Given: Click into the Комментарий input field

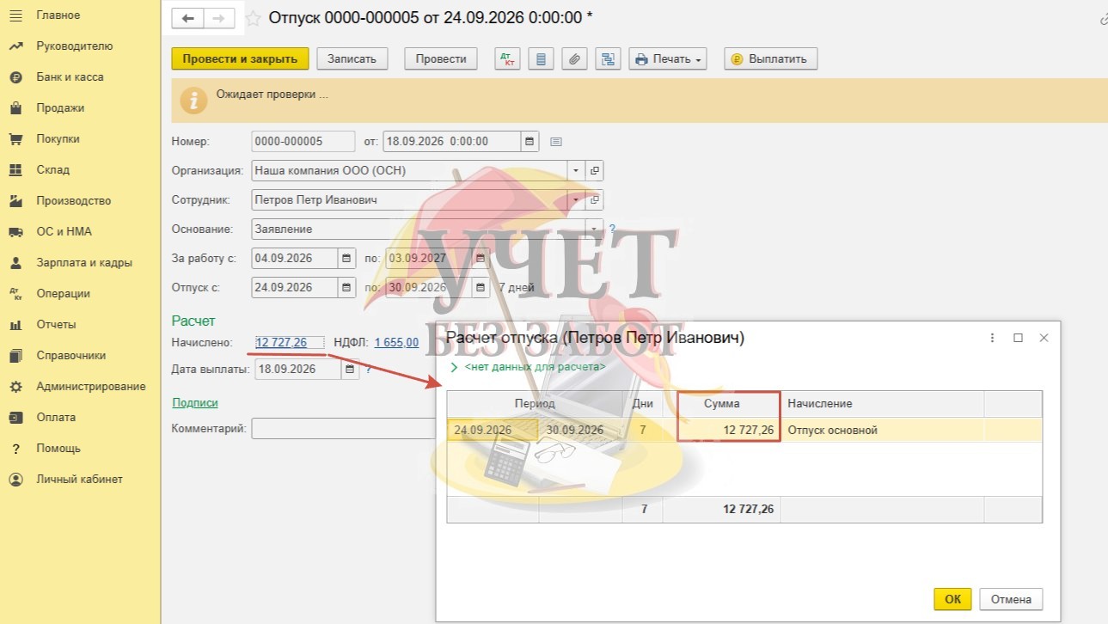Looking at the screenshot, I should click(x=344, y=428).
